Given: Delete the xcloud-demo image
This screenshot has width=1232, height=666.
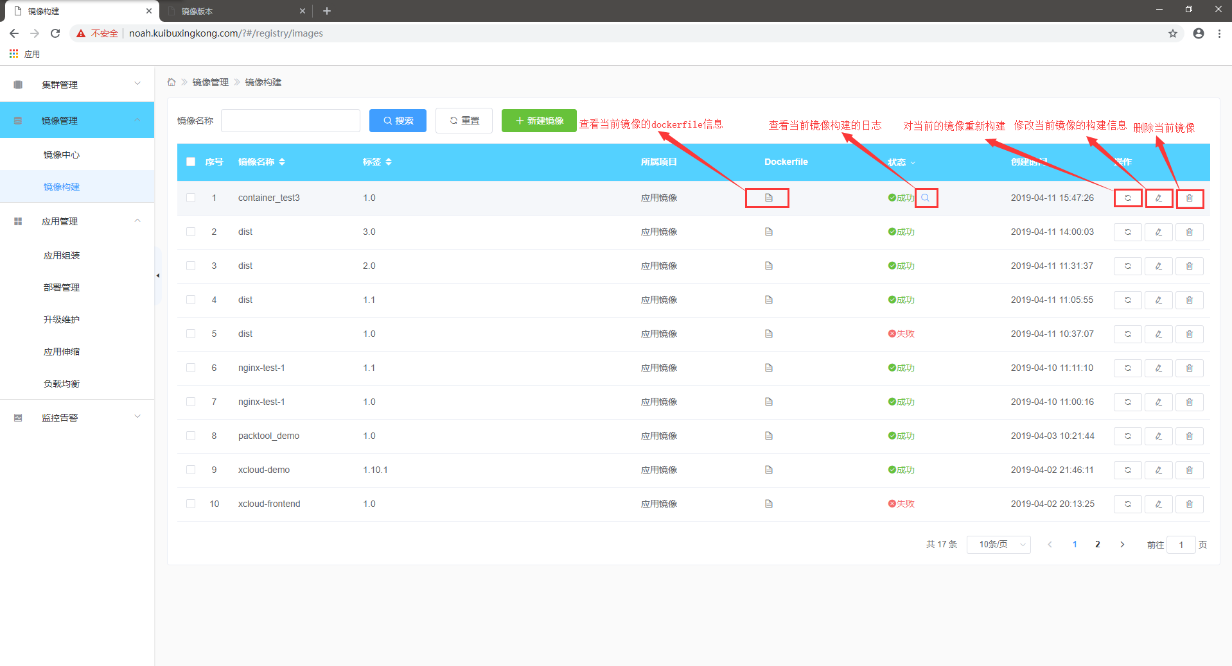Looking at the screenshot, I should point(1189,470).
